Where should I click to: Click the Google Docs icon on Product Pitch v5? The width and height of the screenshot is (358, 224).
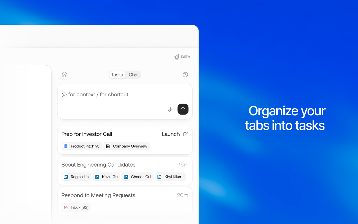66,146
